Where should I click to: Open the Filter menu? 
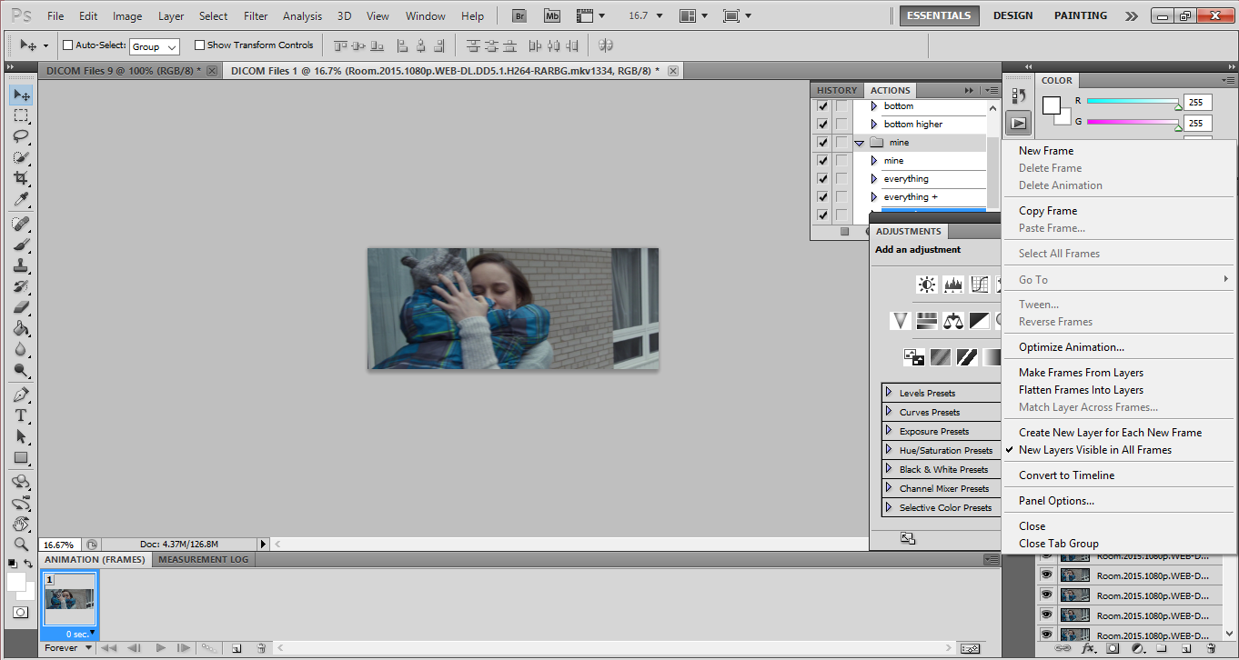[x=256, y=16]
